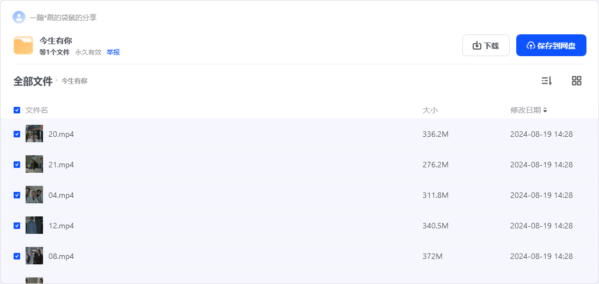This screenshot has height=284, width=599.
Task: Open the 20.mp4 video thumbnail
Action: tap(34, 134)
